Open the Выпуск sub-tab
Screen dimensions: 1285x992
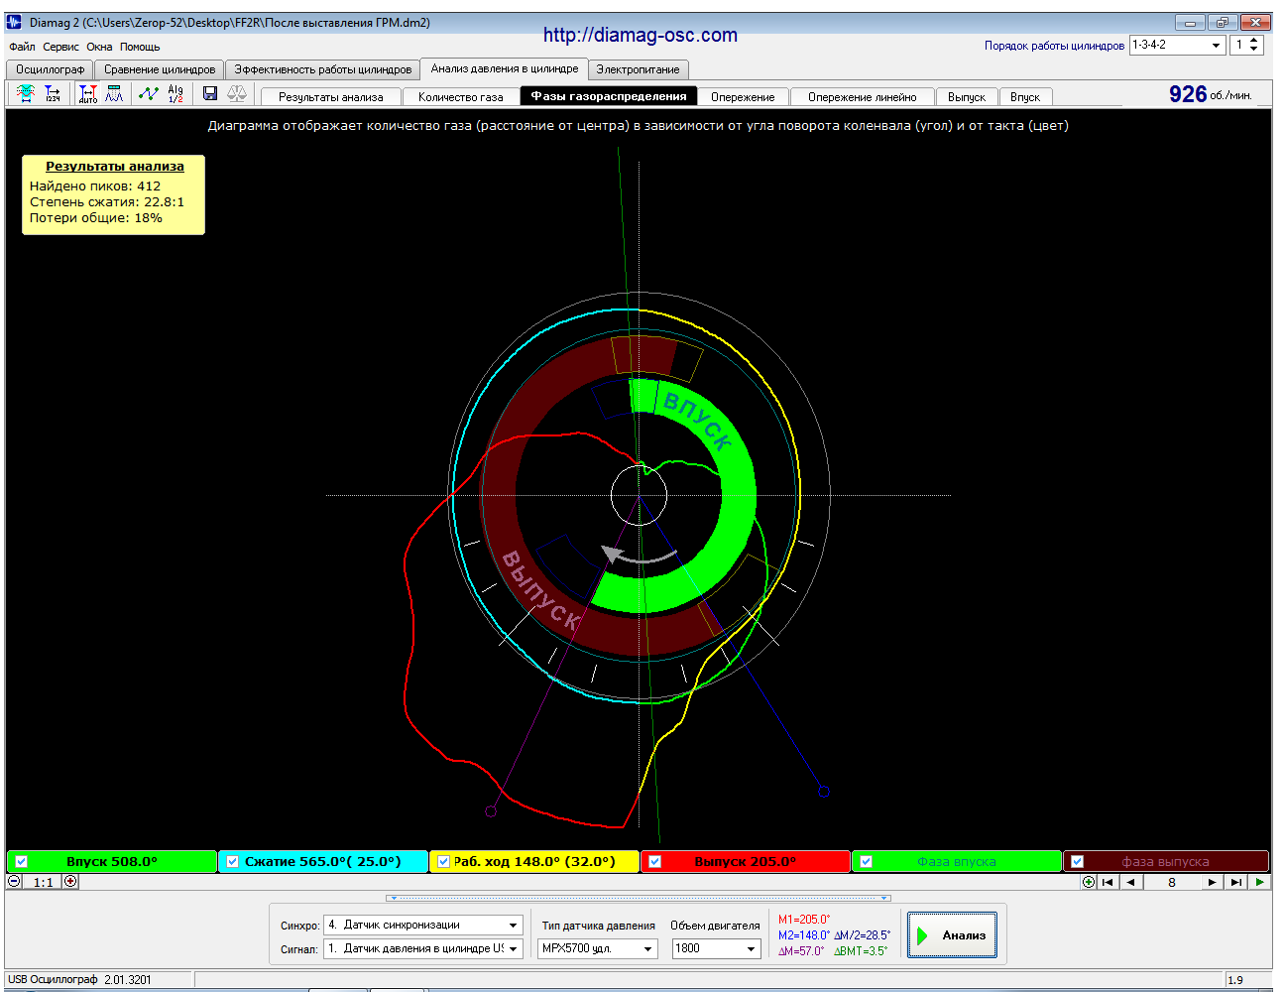click(x=966, y=97)
